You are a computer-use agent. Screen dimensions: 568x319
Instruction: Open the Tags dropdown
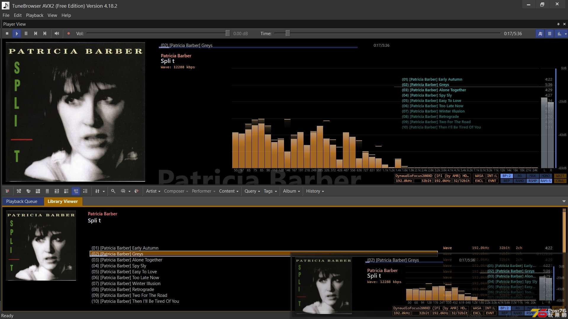pos(270,191)
